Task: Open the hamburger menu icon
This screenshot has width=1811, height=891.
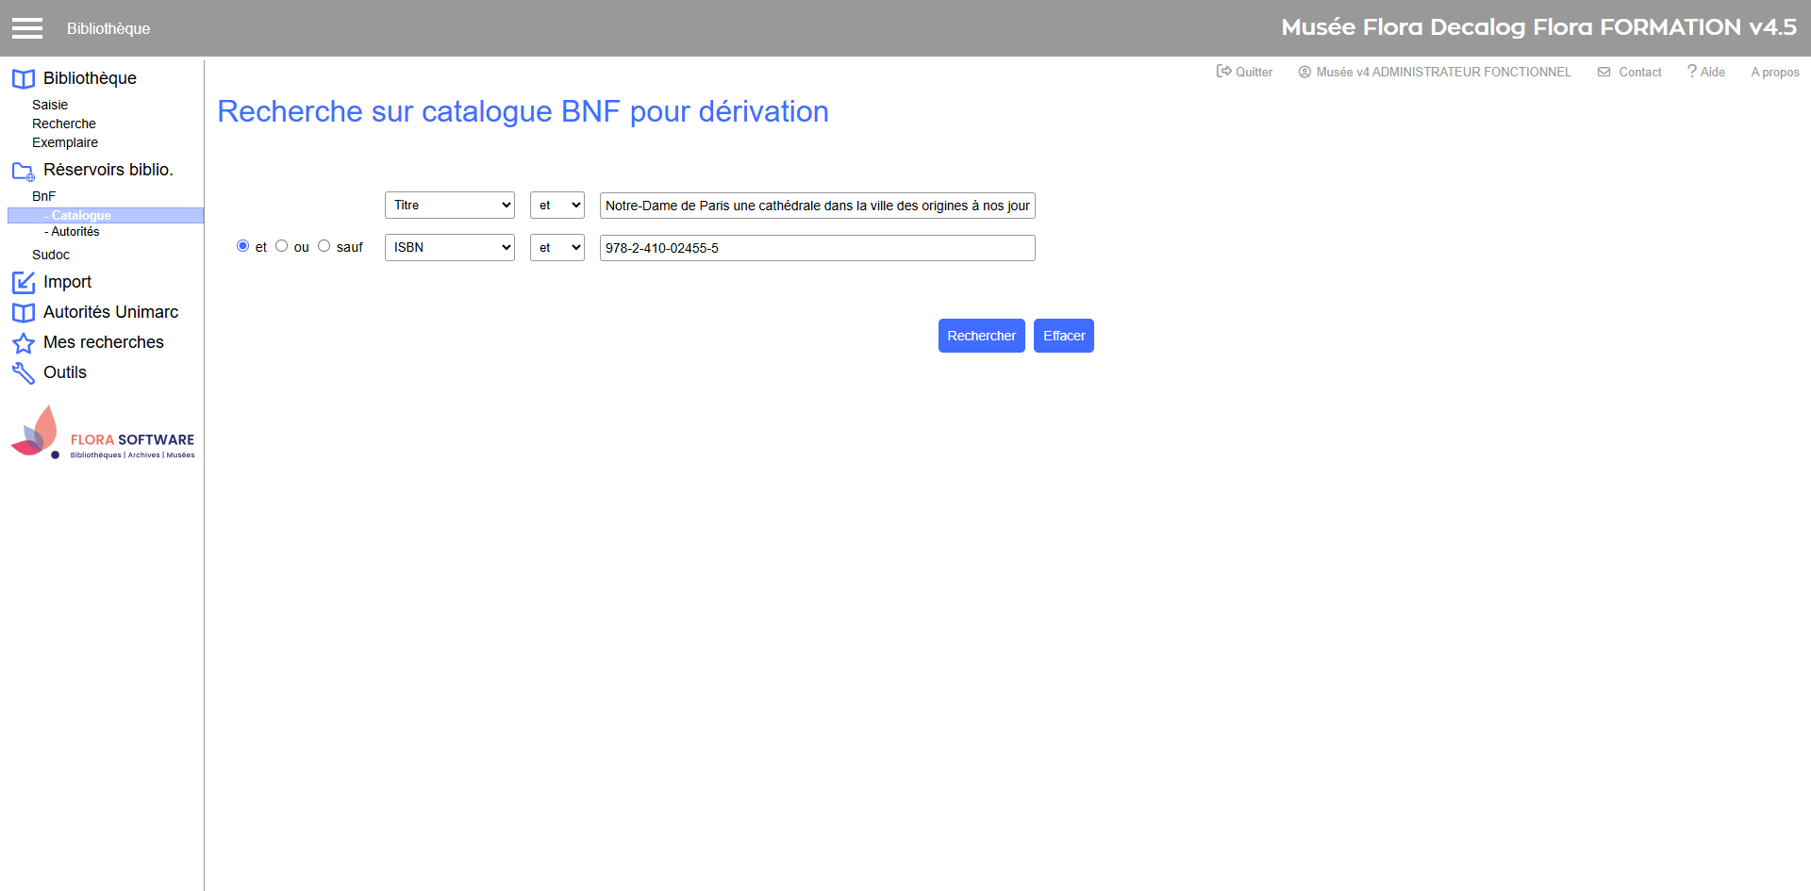Action: coord(27,28)
